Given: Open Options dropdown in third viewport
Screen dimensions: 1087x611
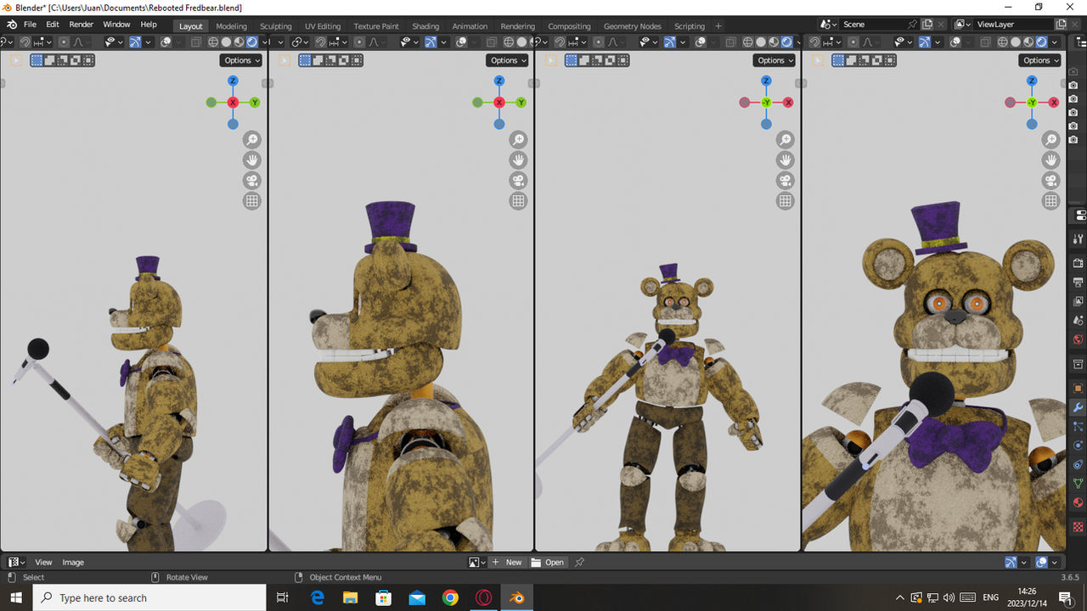Looking at the screenshot, I should 774,60.
